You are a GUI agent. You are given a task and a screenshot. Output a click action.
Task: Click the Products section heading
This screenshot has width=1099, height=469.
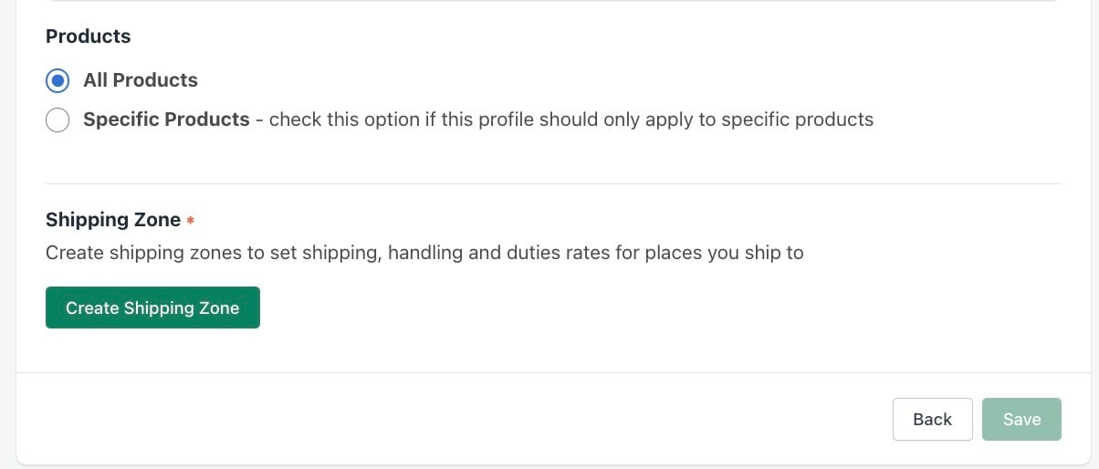[89, 36]
